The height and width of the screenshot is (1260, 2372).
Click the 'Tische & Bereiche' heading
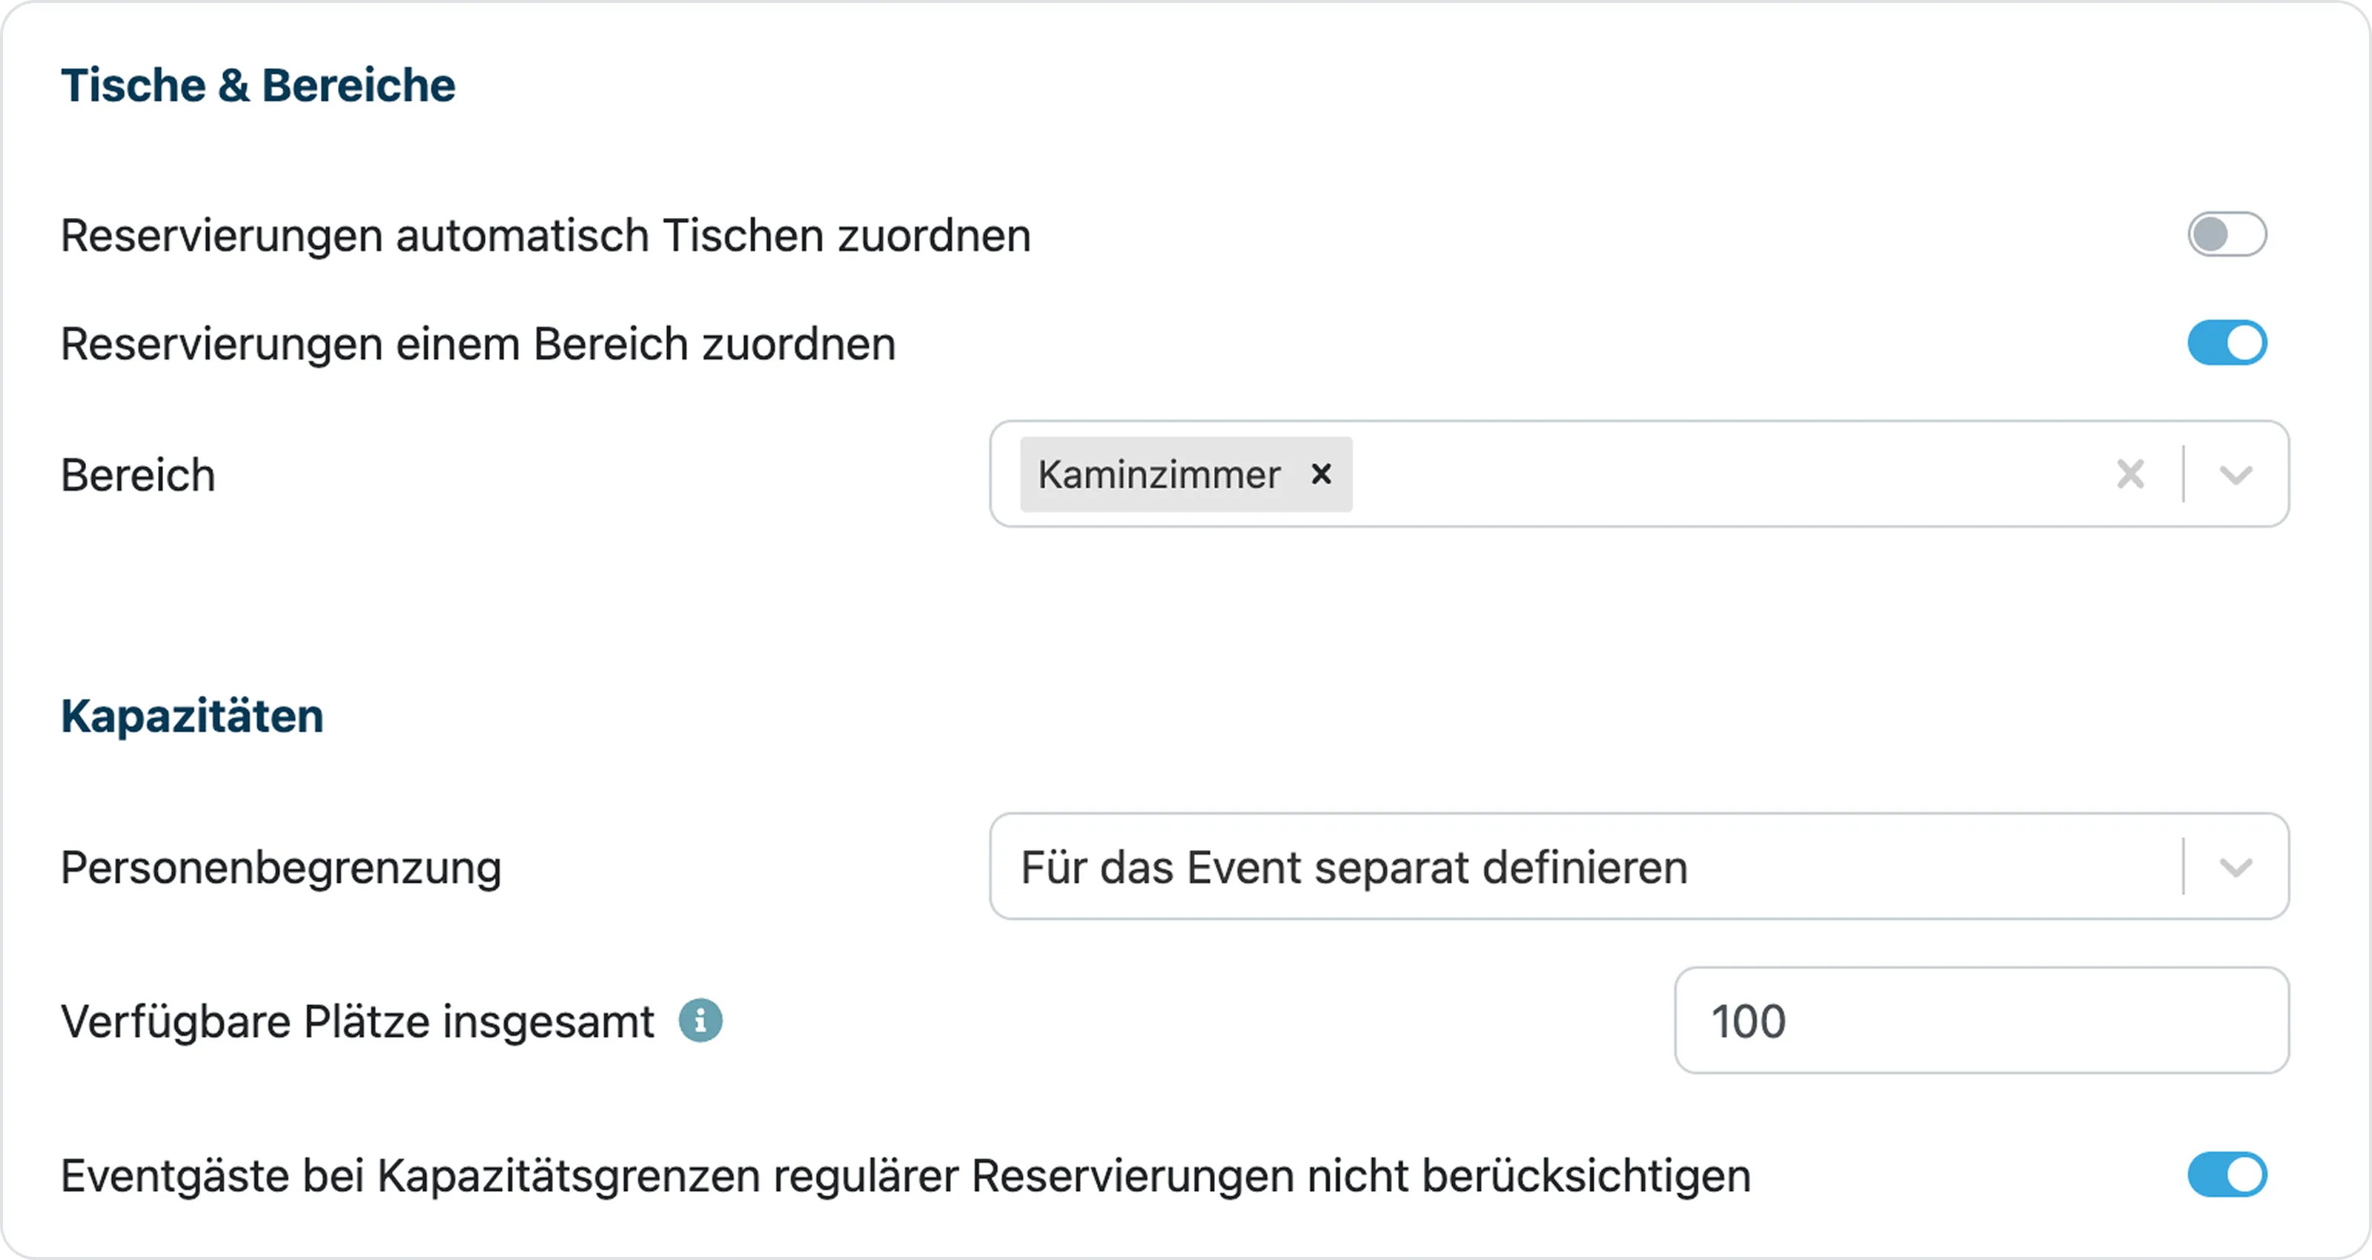258,86
